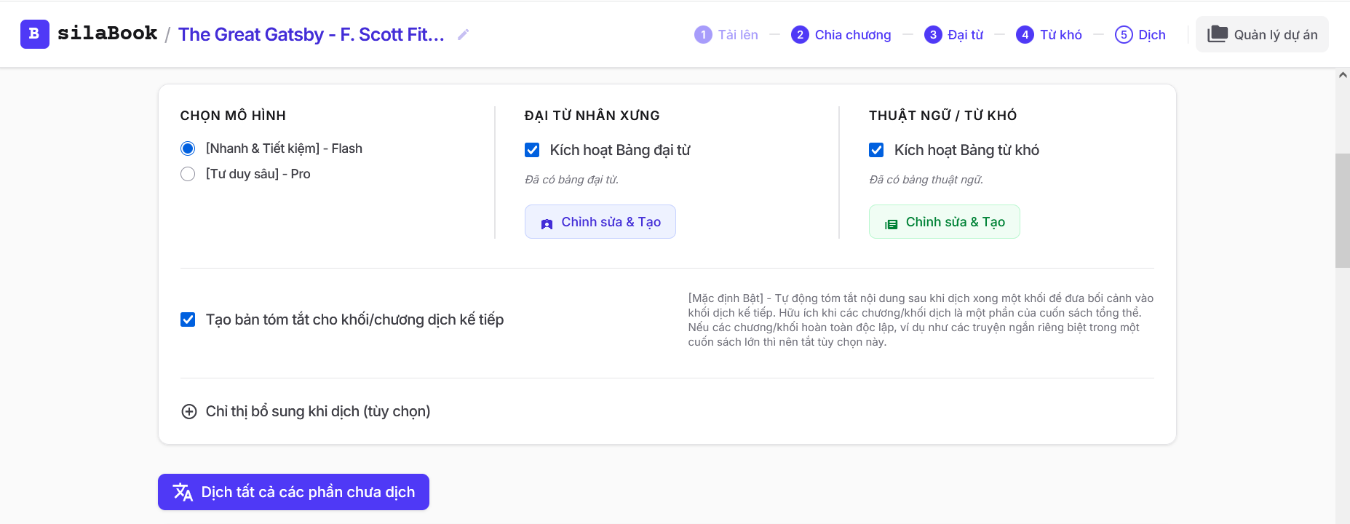Click the [Mặc định Bật] description paragraph
Screen dimensions: 1350x524
click(x=921, y=320)
